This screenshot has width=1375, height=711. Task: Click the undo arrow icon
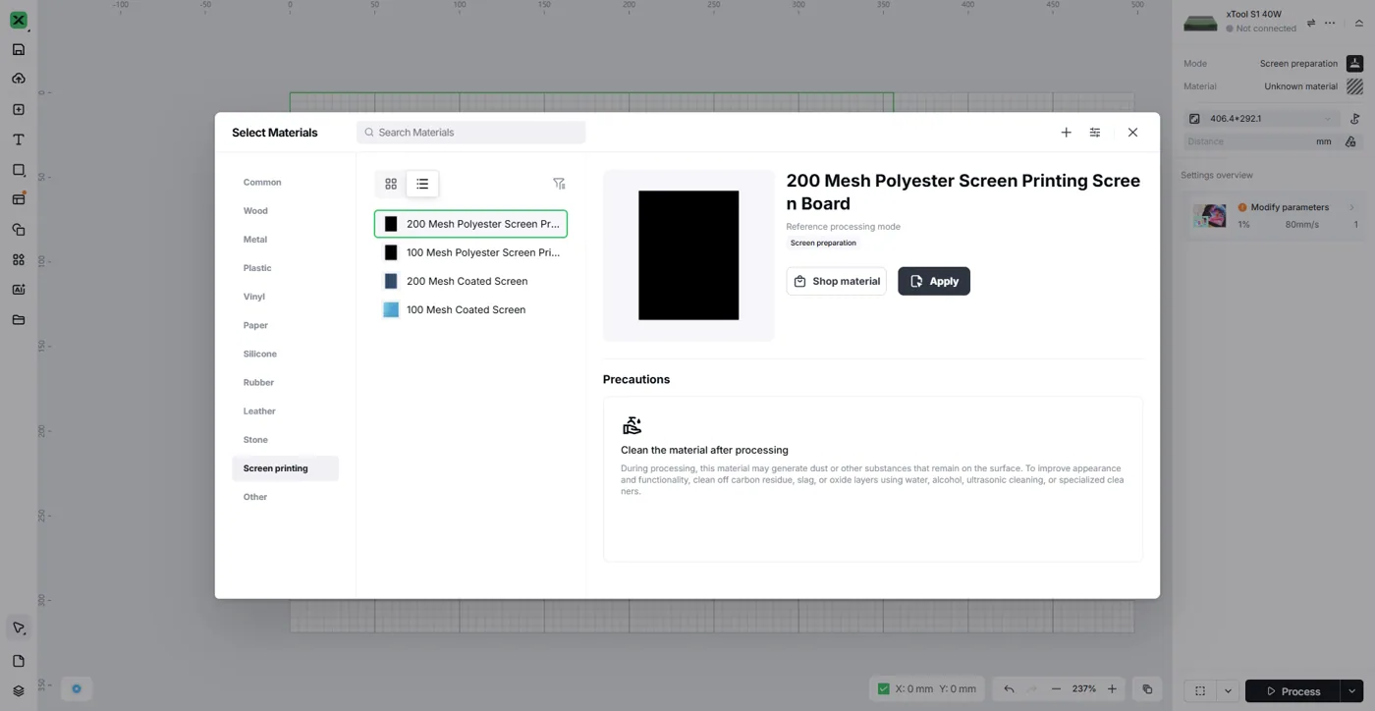[x=1009, y=689]
